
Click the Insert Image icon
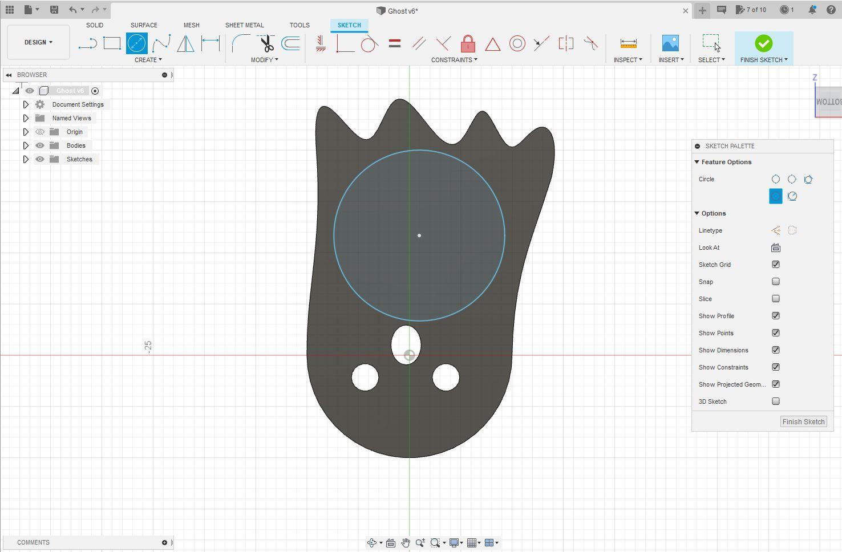[670, 44]
